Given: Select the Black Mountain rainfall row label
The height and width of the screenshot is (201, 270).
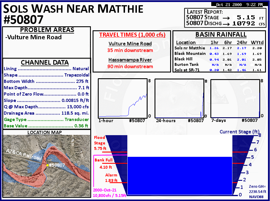Looking at the screenshot, I should click(x=190, y=53).
